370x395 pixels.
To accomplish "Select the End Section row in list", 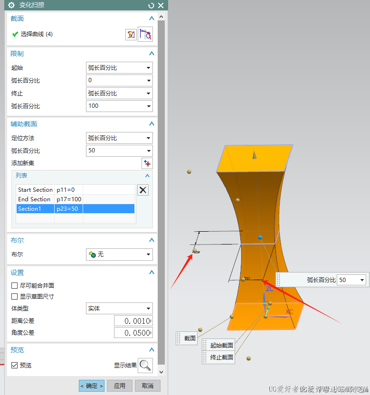I will 76,199.
